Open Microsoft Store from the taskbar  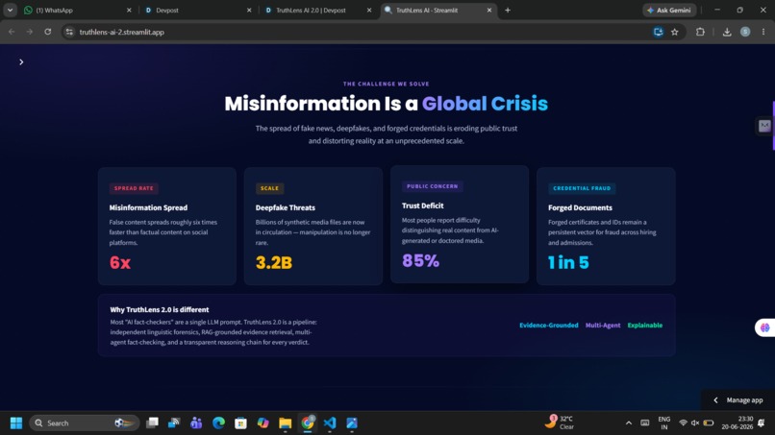pyautogui.click(x=240, y=423)
